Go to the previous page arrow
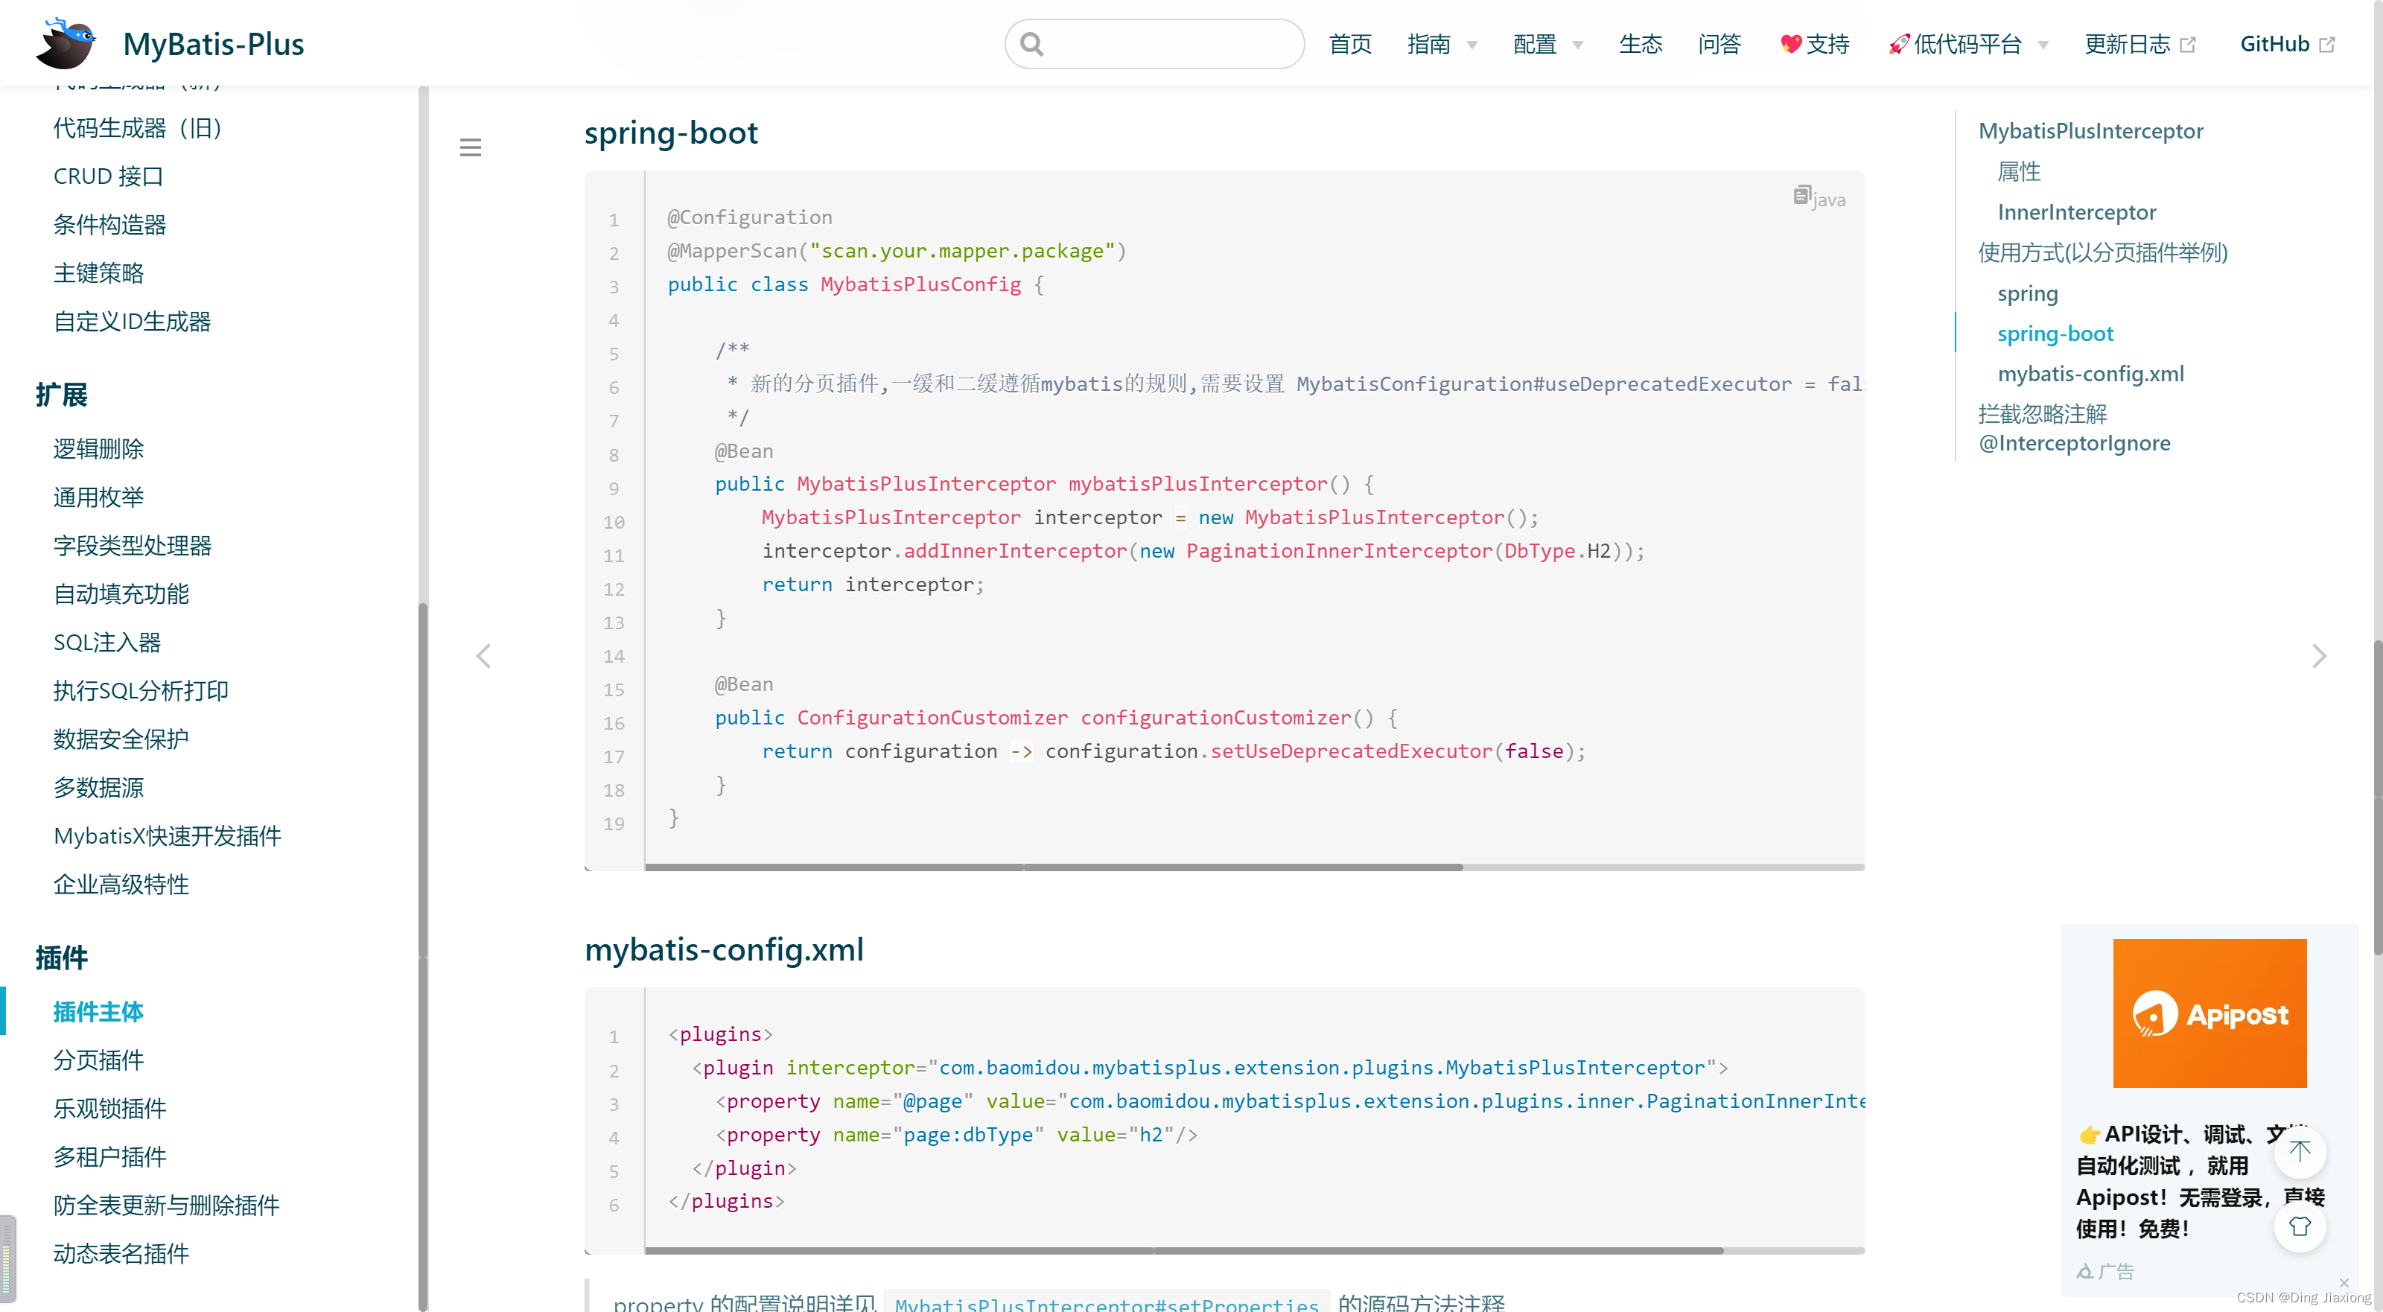 pos(483,656)
